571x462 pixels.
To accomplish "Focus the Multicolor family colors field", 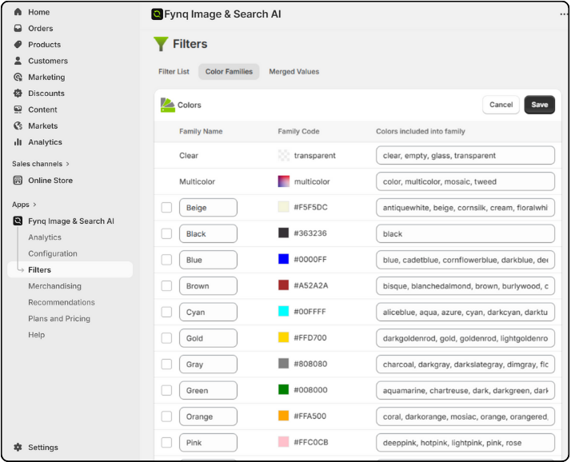I will click(x=465, y=181).
